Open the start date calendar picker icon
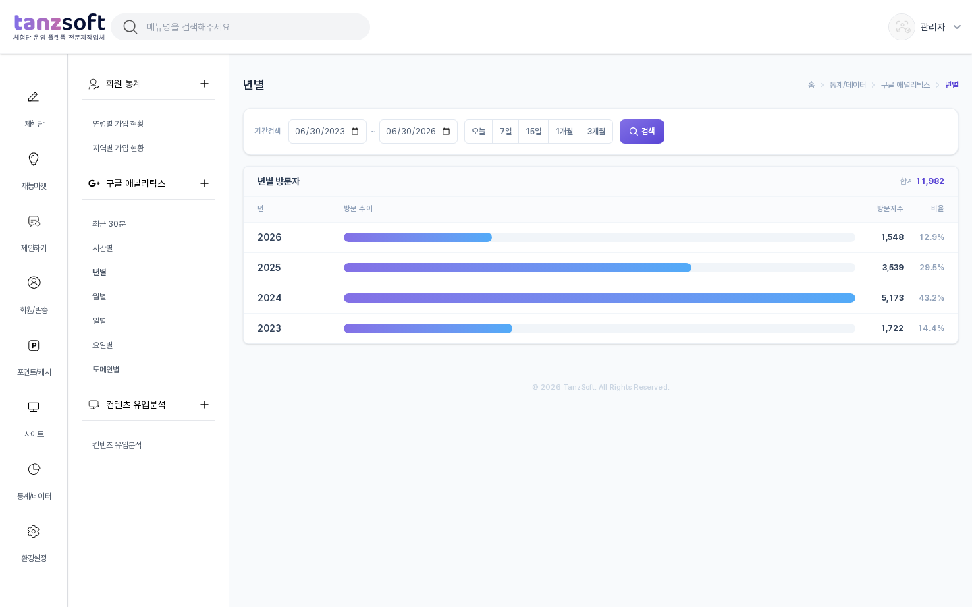The width and height of the screenshot is (972, 607). click(x=355, y=132)
